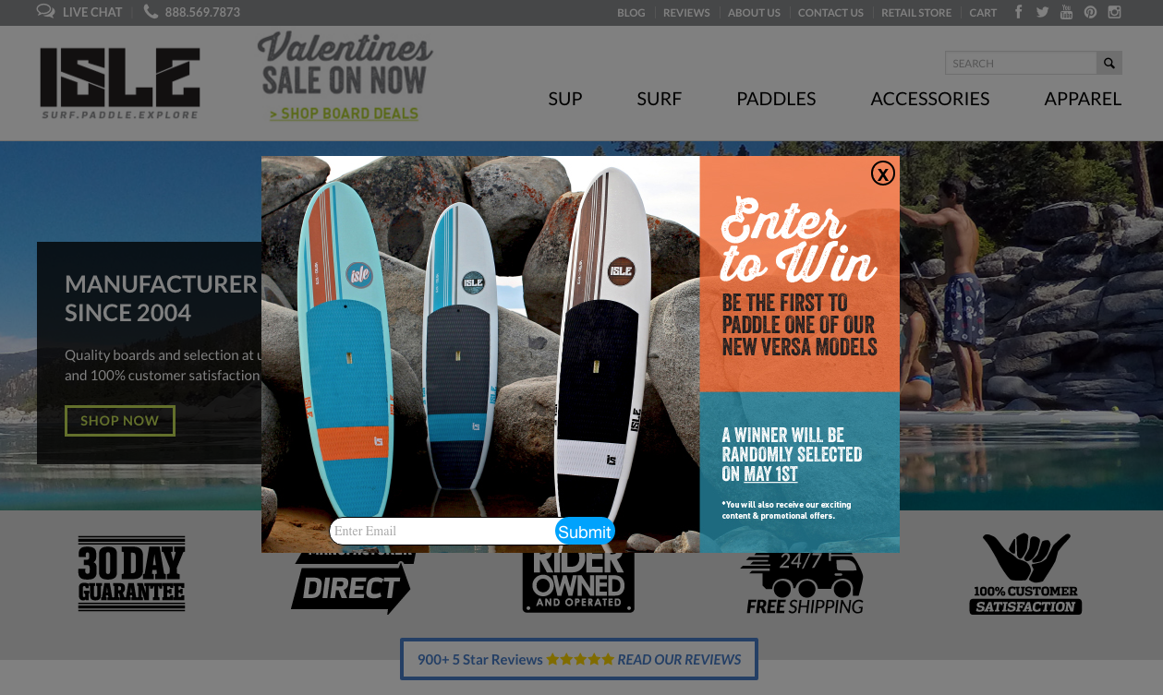Select the APPAREL menu item
This screenshot has height=695, width=1163.
click(1083, 99)
